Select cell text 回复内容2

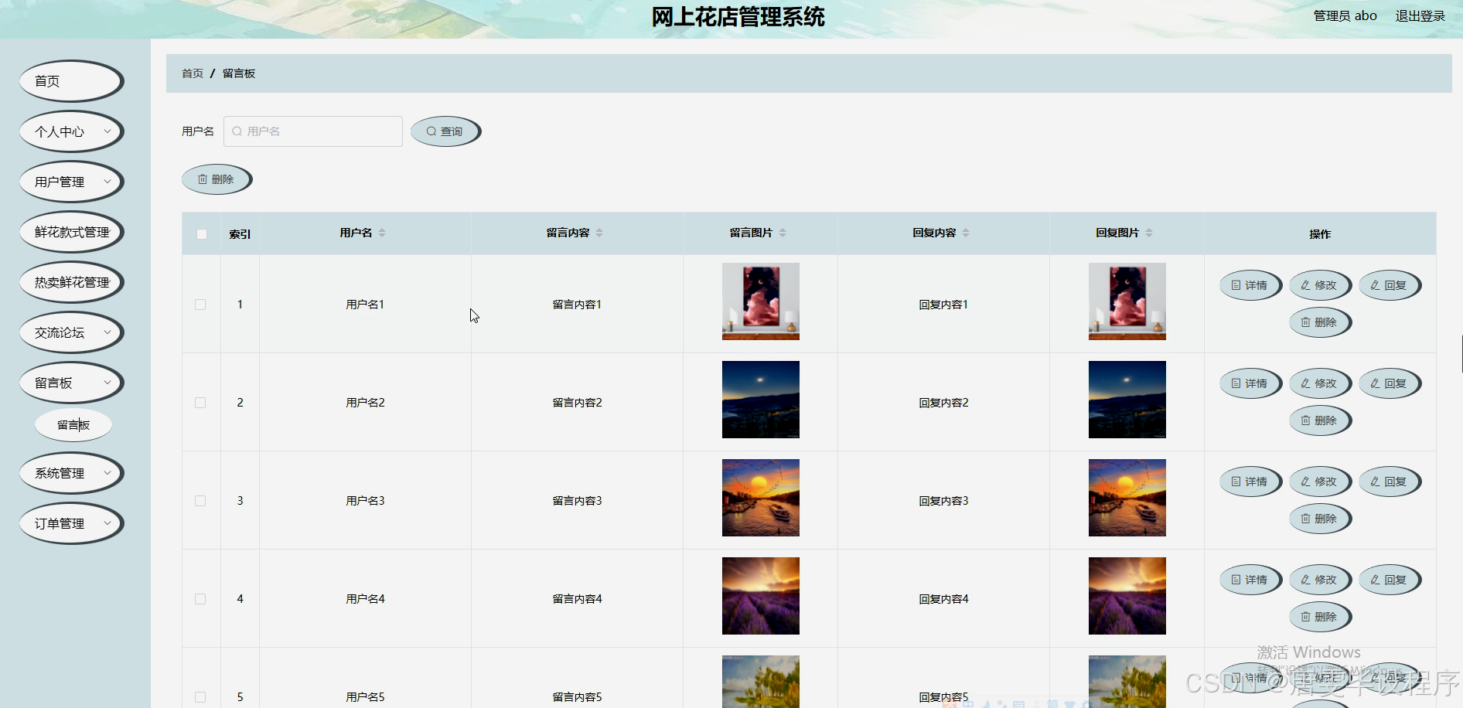point(943,403)
